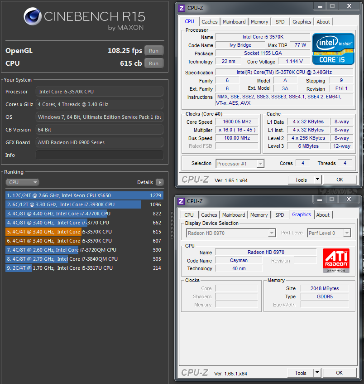
Task: Open Radeon HD 6970 display device dropdown
Action: (x=231, y=233)
